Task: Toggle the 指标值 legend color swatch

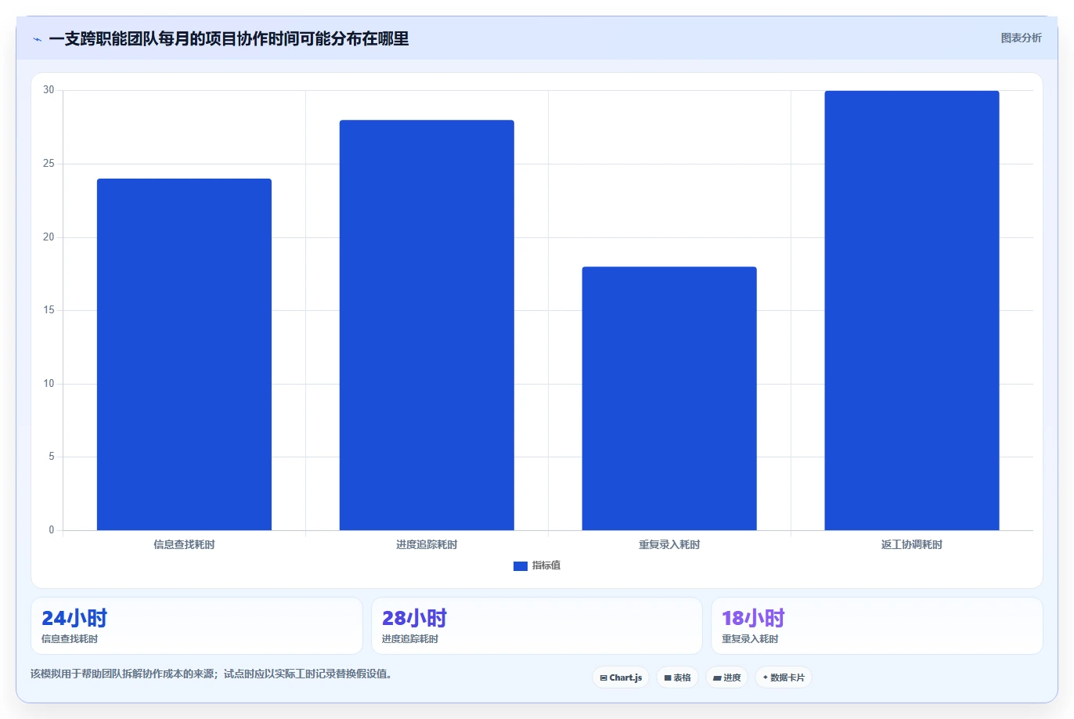Action: [520, 565]
